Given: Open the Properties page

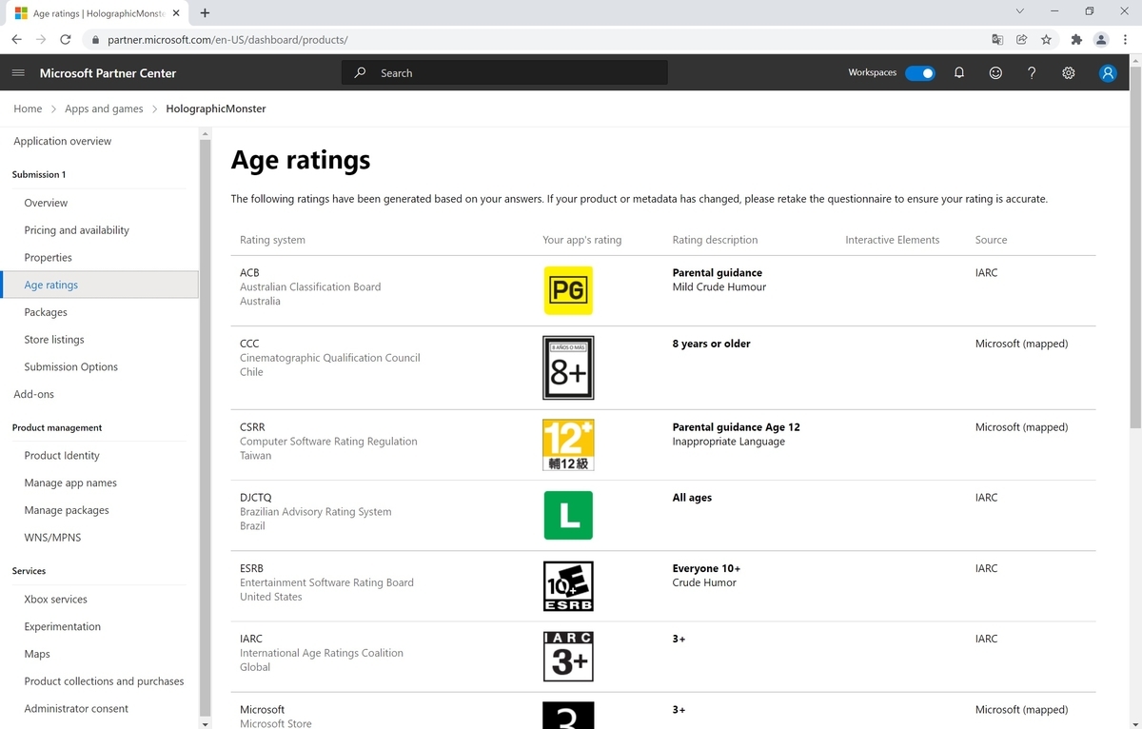Looking at the screenshot, I should 49,257.
